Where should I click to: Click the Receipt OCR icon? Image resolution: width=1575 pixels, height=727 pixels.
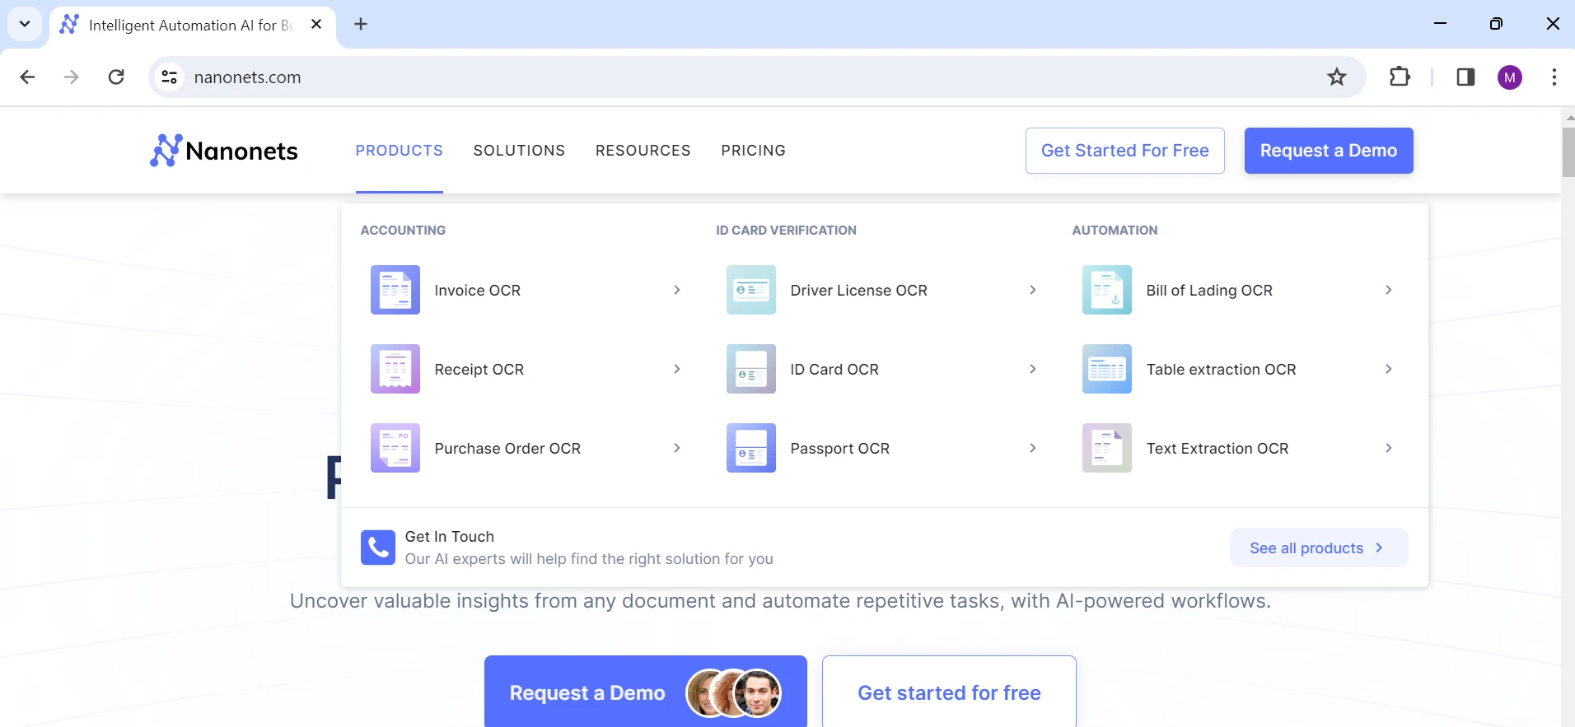[x=395, y=369]
